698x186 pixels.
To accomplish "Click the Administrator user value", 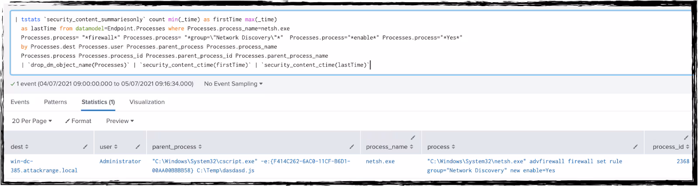I will tap(120, 161).
